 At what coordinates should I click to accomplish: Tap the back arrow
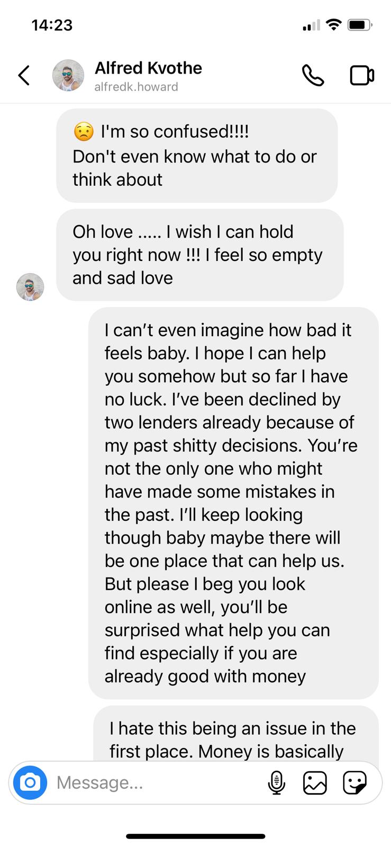tap(24, 75)
